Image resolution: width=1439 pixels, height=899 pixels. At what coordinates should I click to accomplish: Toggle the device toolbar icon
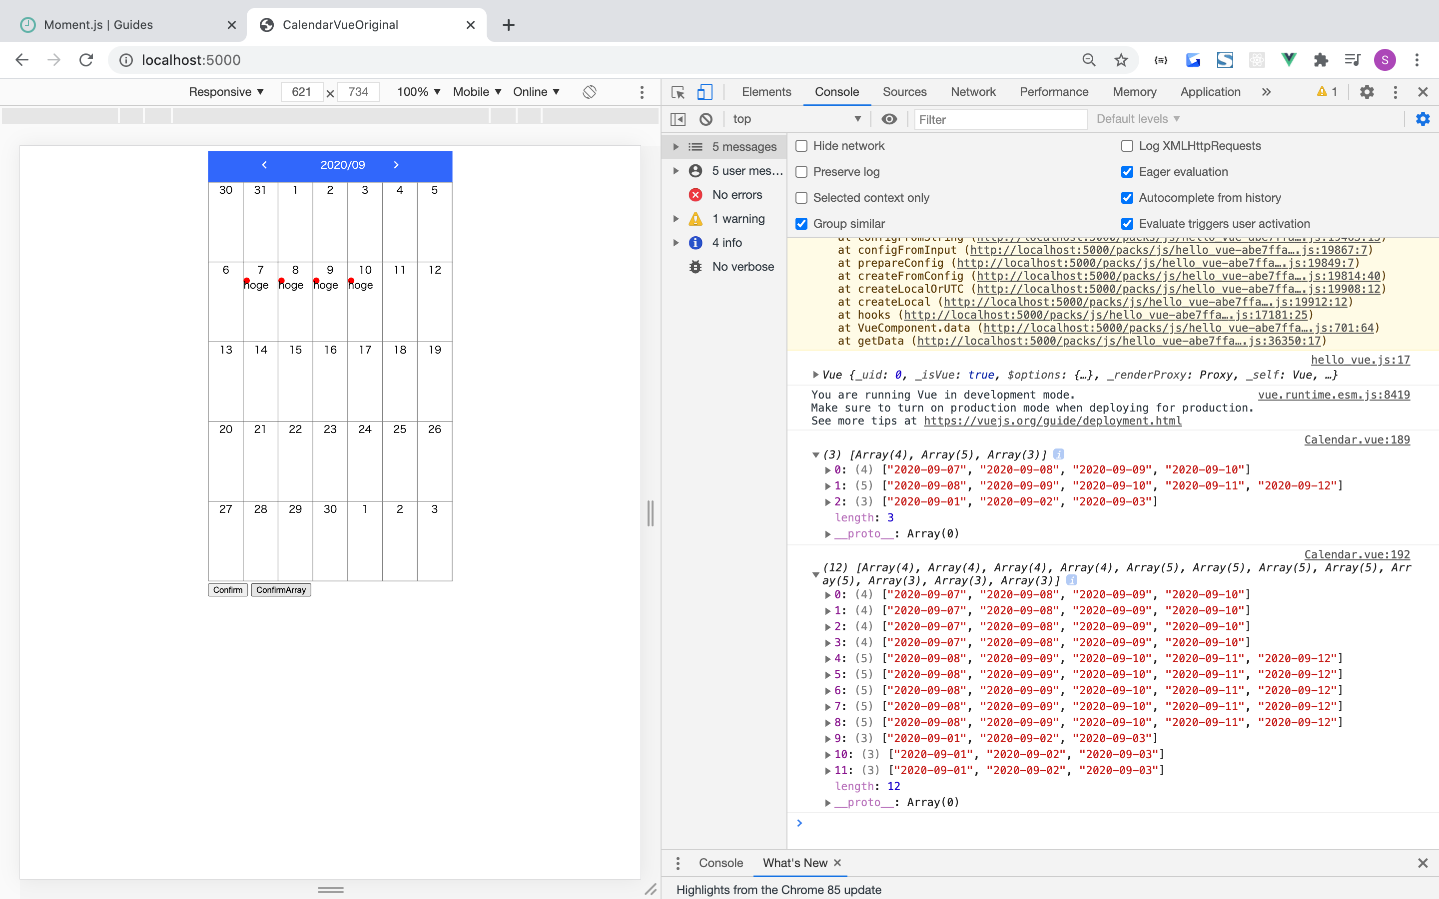coord(705,92)
